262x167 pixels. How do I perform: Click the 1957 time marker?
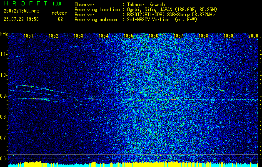(x=178, y=35)
